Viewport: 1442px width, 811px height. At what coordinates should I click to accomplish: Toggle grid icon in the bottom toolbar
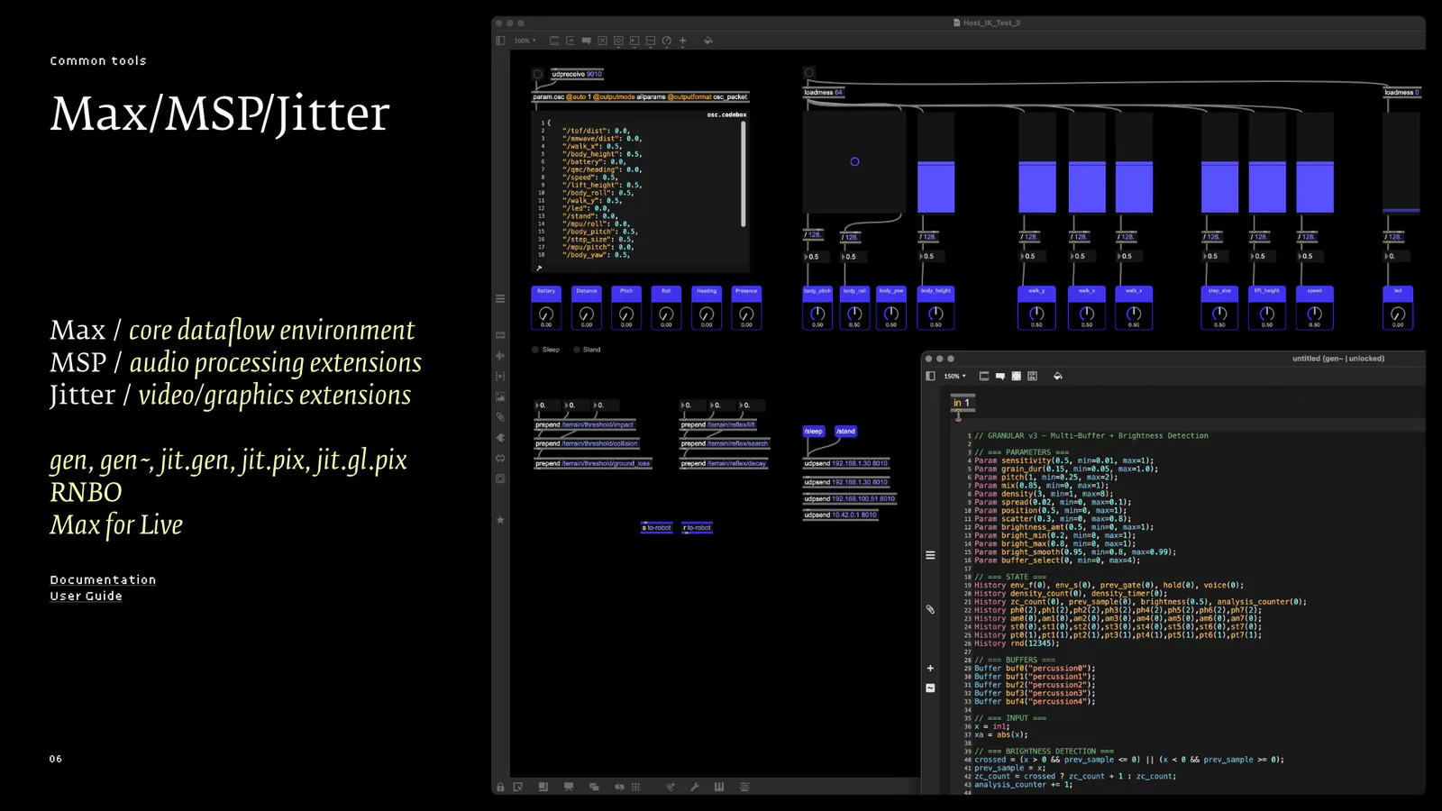[636, 787]
